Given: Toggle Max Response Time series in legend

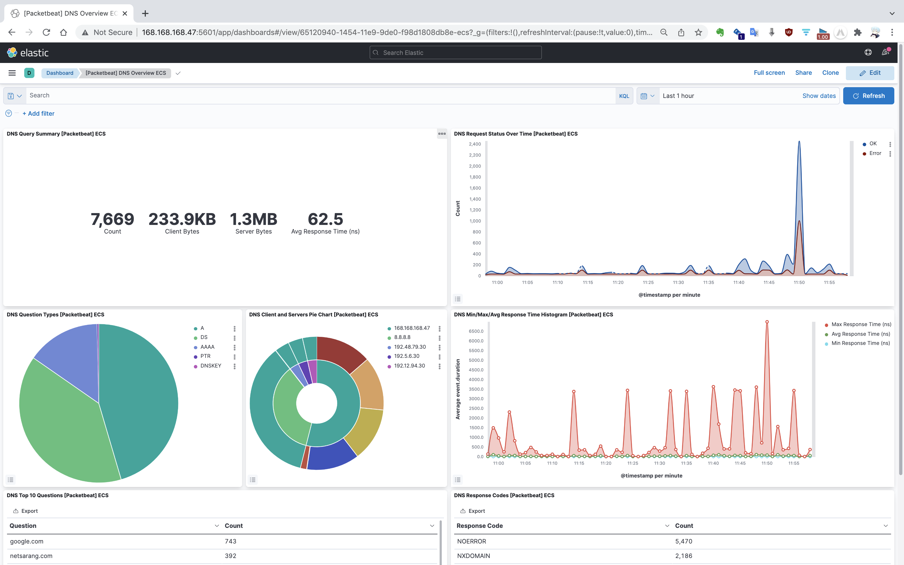Looking at the screenshot, I should (861, 324).
